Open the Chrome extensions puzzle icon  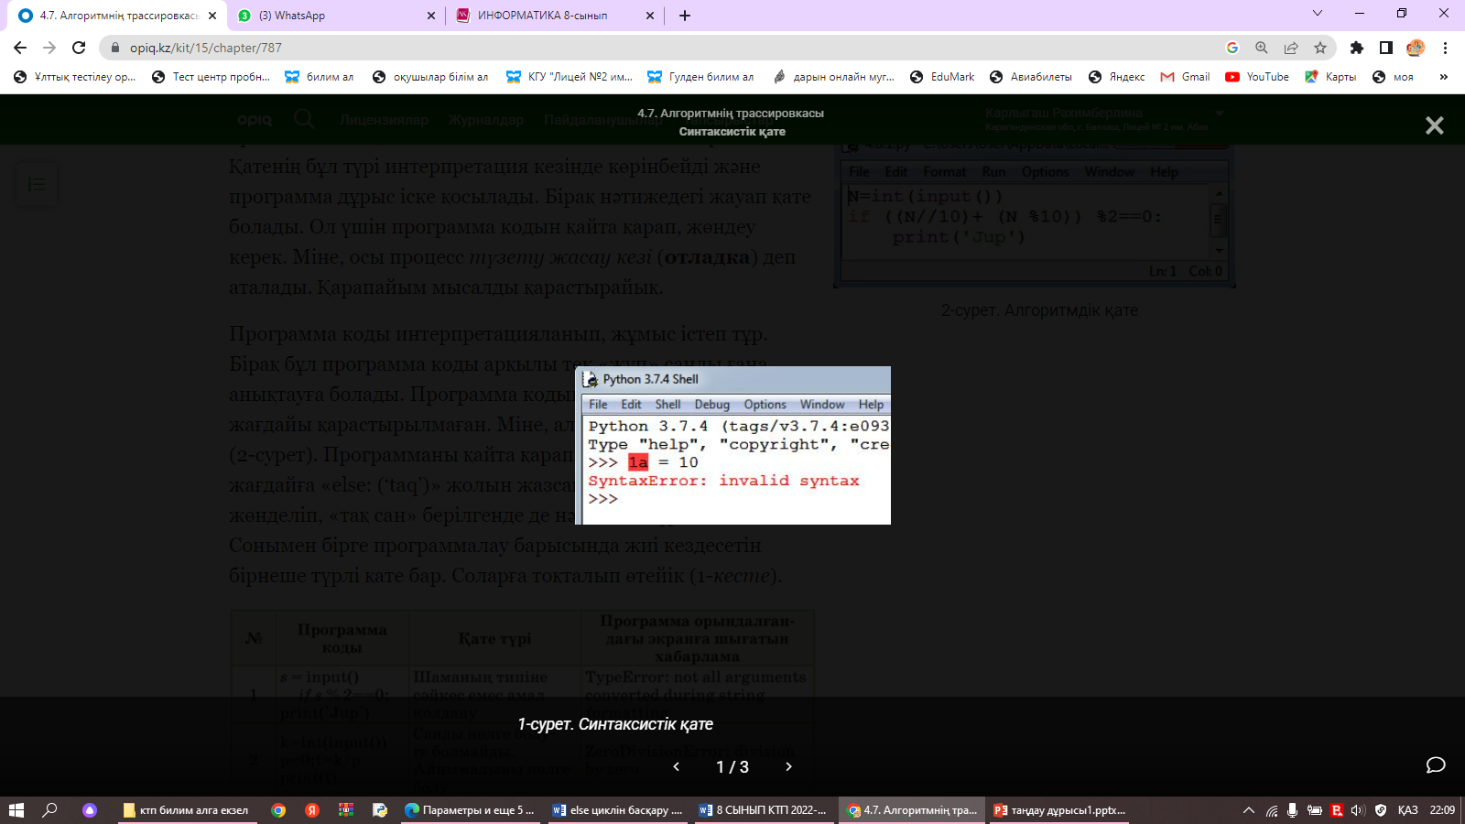[x=1357, y=48]
